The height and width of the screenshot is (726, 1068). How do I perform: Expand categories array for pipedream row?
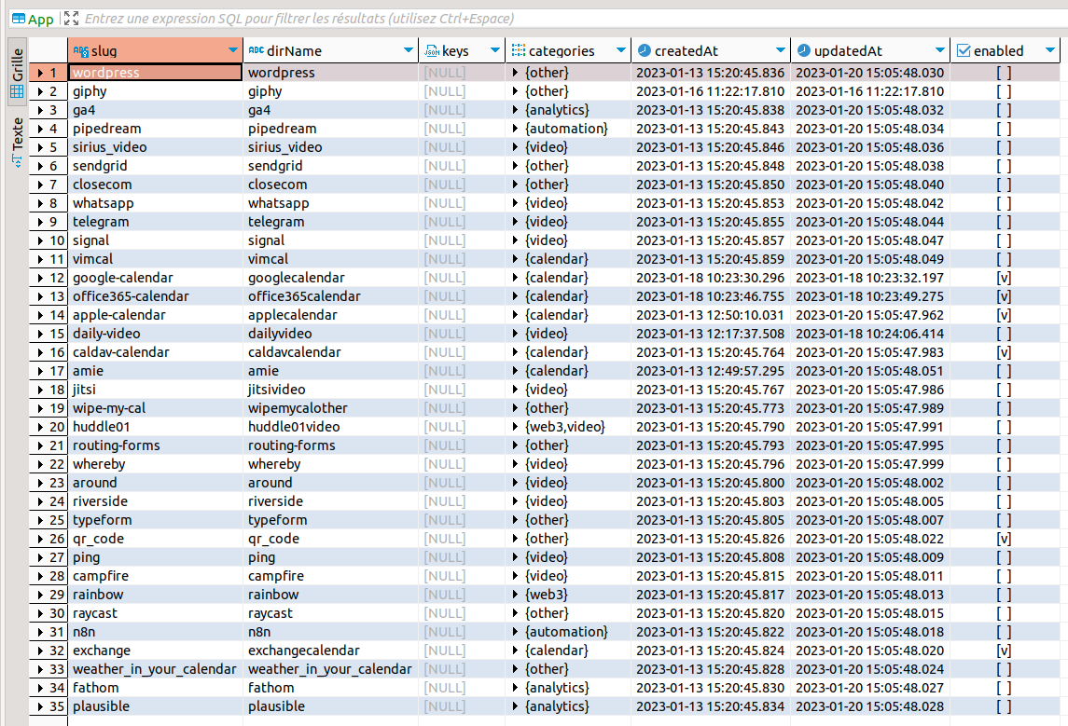(x=515, y=129)
